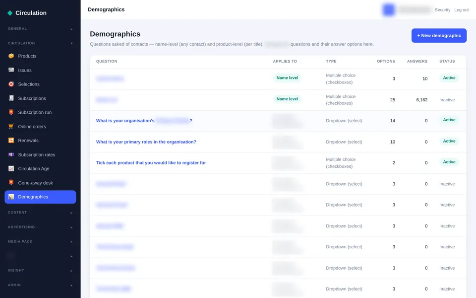Expand the General sidebar section
The image size is (476, 298).
40,29
